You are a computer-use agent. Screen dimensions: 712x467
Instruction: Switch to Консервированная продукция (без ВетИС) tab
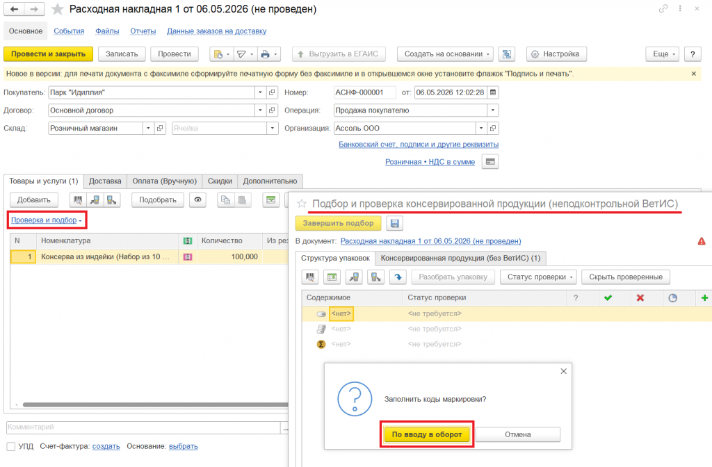[x=460, y=259]
